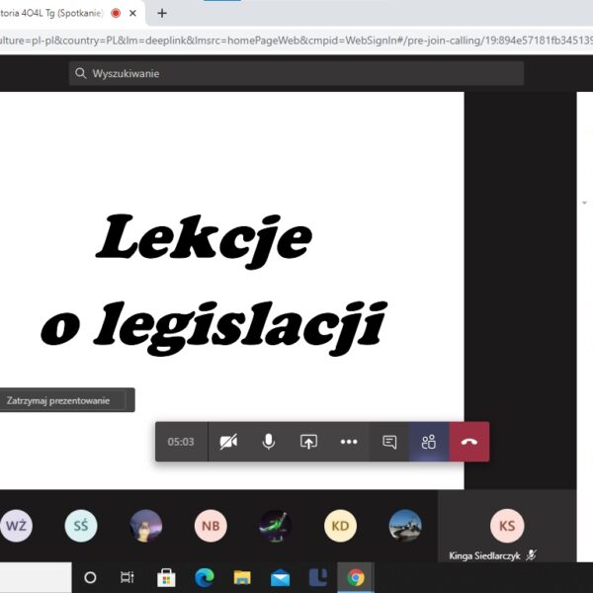Focus the Wyszukiwanie search box
This screenshot has height=593, width=593.
296,73
